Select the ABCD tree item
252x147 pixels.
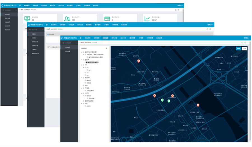[88, 106]
